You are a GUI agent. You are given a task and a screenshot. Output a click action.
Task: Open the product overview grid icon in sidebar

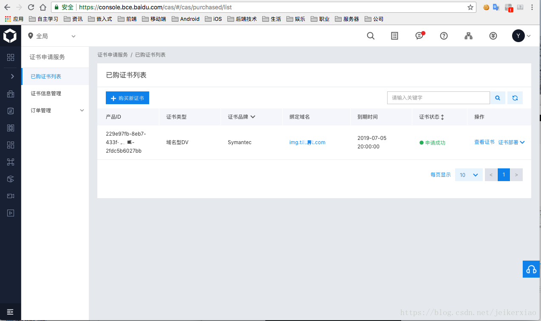click(11, 57)
